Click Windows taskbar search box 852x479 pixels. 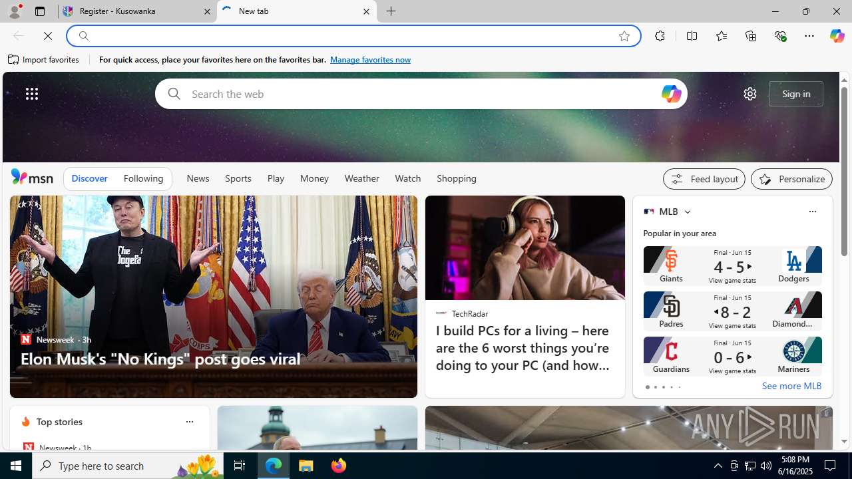pos(129,466)
